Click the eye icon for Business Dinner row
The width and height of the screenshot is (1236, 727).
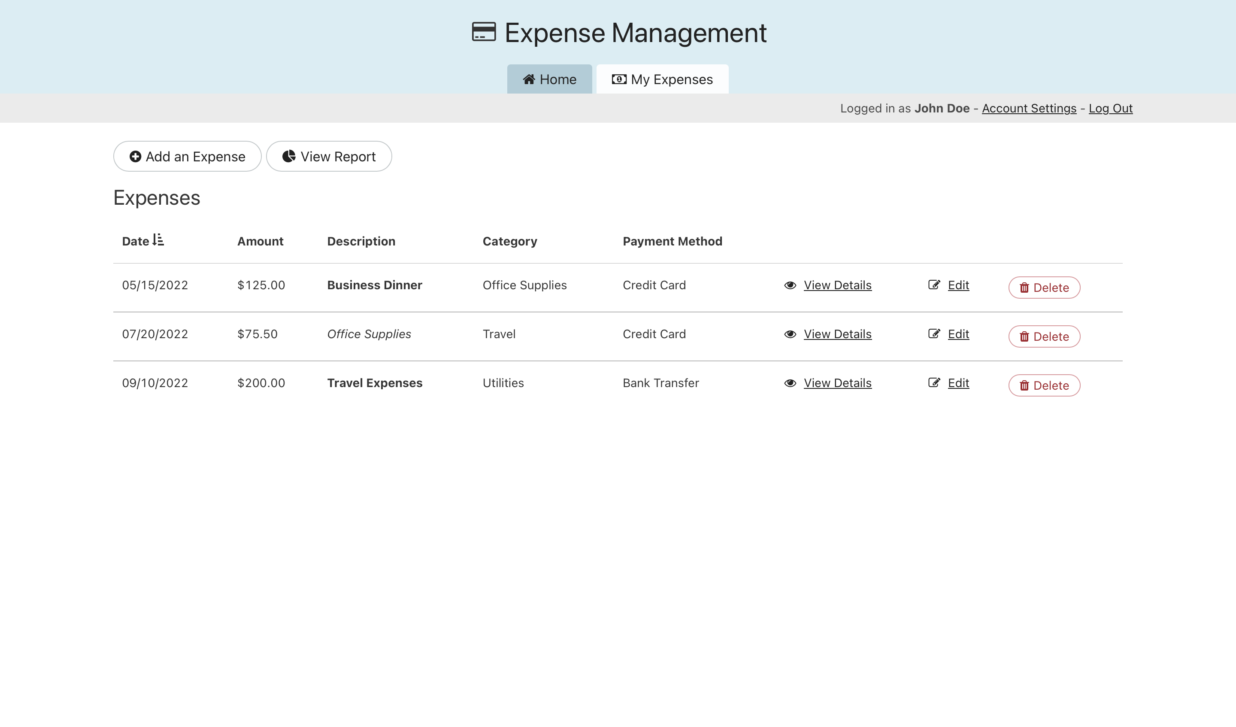pos(790,285)
